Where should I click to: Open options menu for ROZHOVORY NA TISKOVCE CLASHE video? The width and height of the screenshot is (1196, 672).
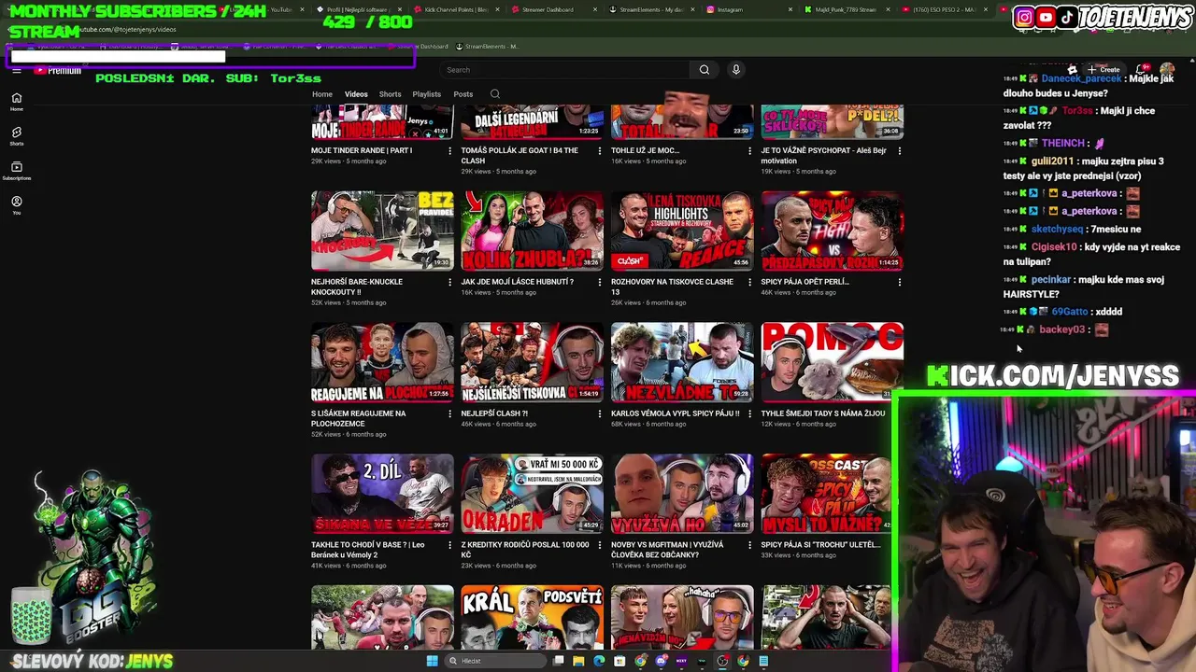click(749, 282)
